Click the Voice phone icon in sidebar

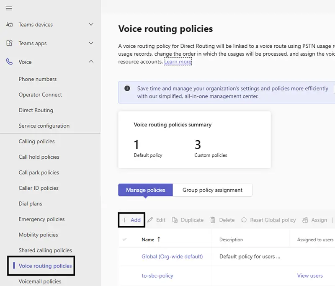tap(9, 62)
